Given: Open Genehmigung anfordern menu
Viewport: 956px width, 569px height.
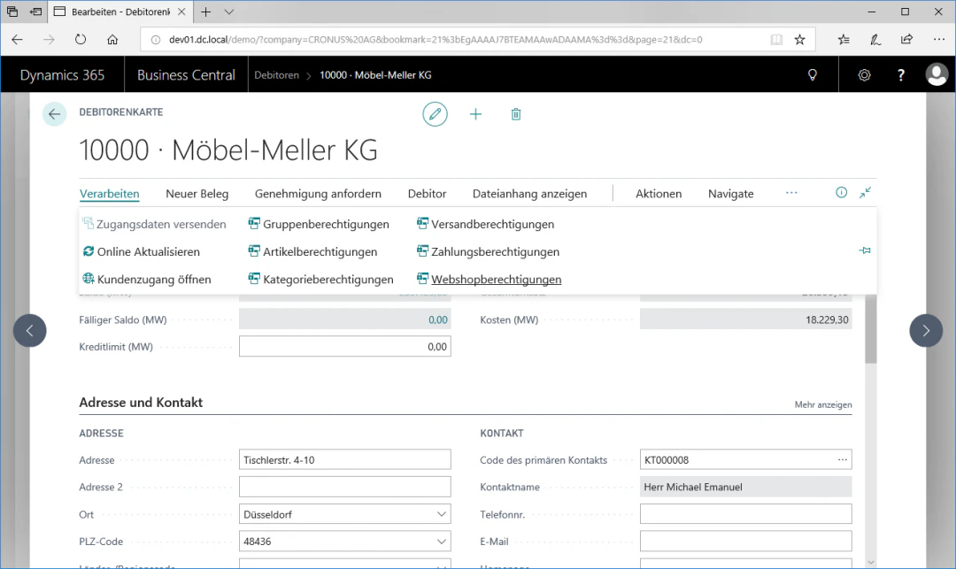Looking at the screenshot, I should [318, 194].
